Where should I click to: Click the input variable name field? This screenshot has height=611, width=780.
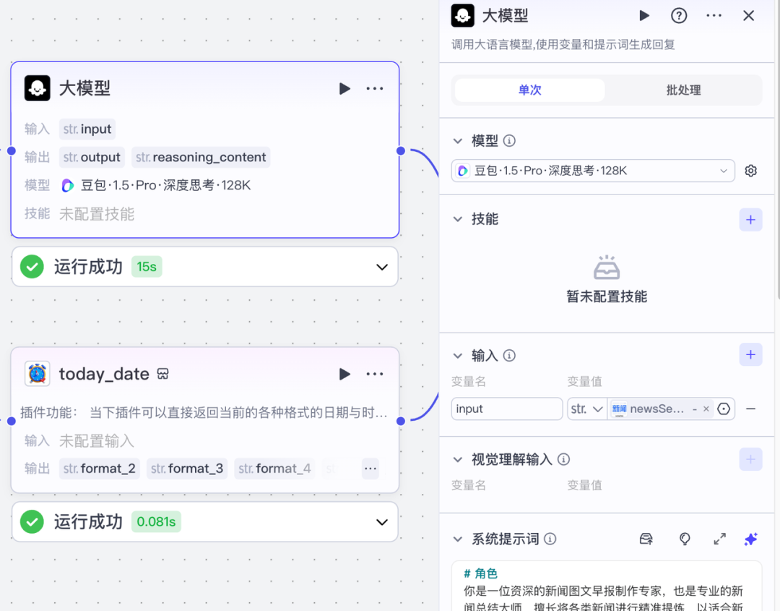coord(506,409)
